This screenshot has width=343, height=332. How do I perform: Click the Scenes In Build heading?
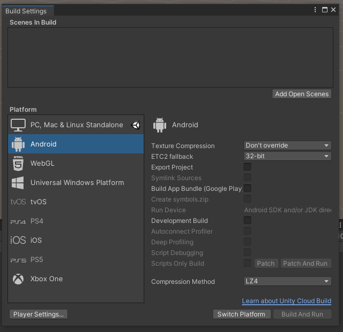point(33,22)
